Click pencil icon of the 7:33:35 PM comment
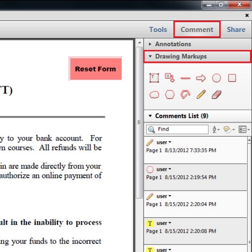The height and width of the screenshot is (252, 252). pos(150,143)
